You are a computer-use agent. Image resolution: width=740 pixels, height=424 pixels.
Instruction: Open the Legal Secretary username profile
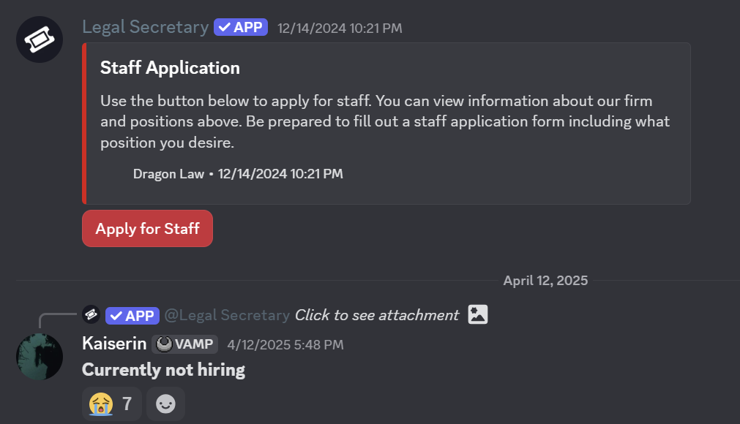click(x=145, y=27)
